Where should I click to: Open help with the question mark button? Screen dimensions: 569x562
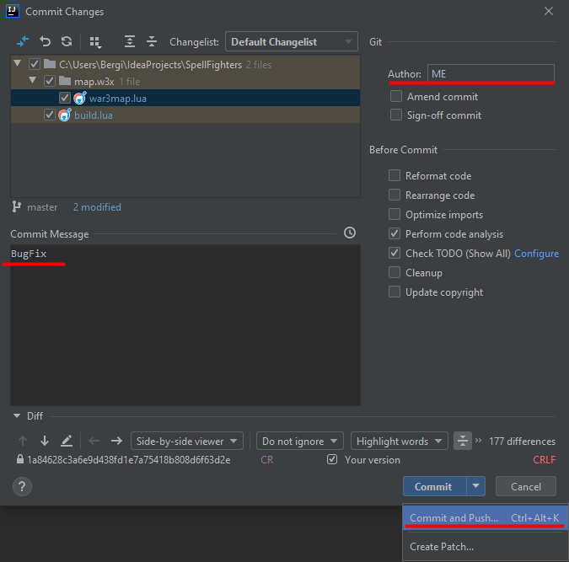[22, 486]
